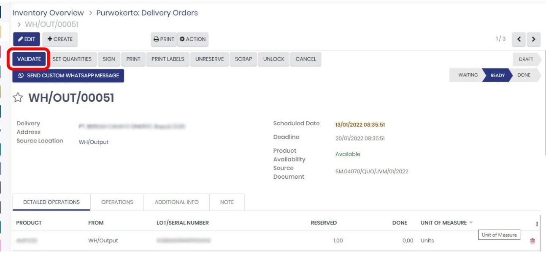
Task: Sort by Unit of Measure arrow
Action: pos(471,223)
